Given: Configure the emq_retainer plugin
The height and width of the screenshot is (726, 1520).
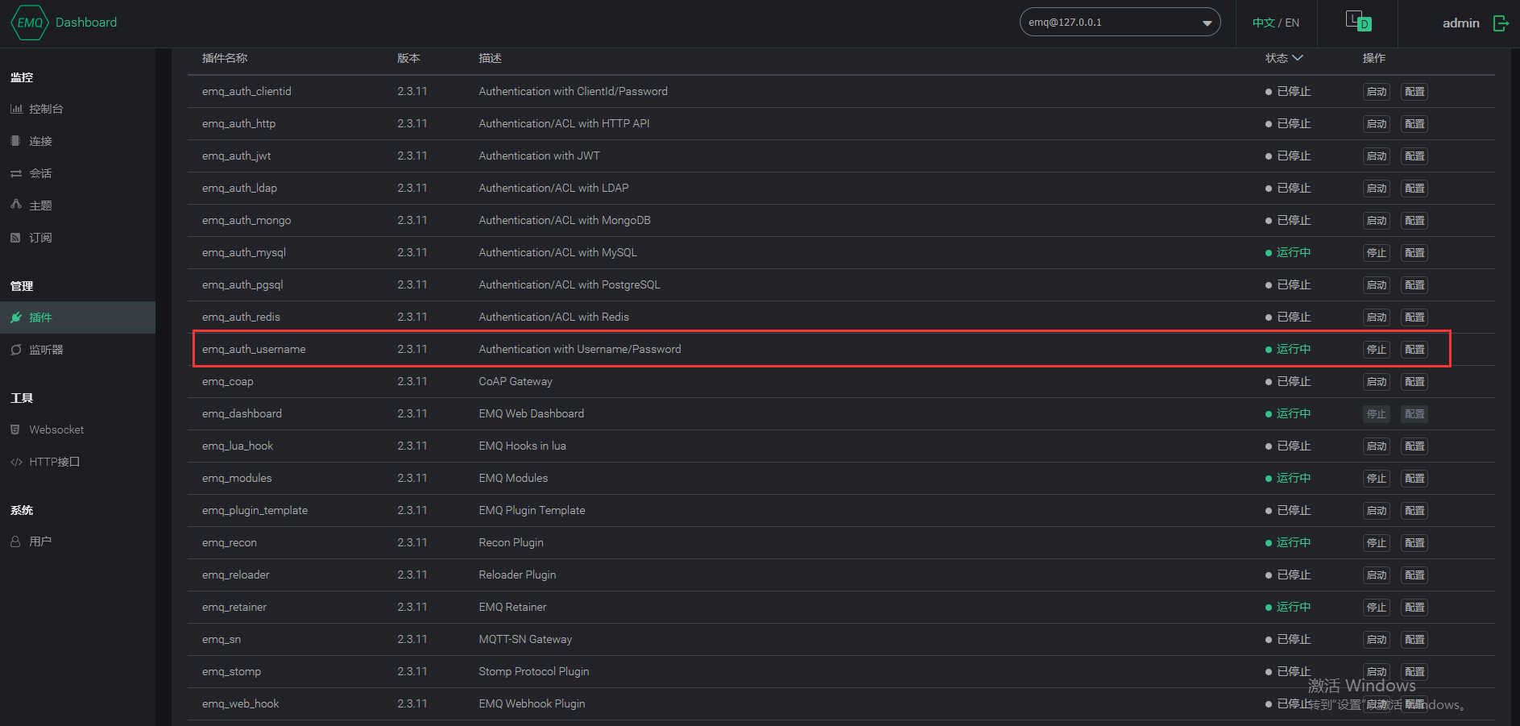Looking at the screenshot, I should point(1414,608).
